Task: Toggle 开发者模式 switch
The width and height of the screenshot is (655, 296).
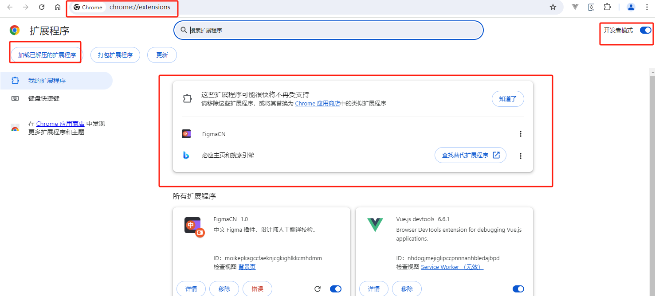Action: point(645,30)
